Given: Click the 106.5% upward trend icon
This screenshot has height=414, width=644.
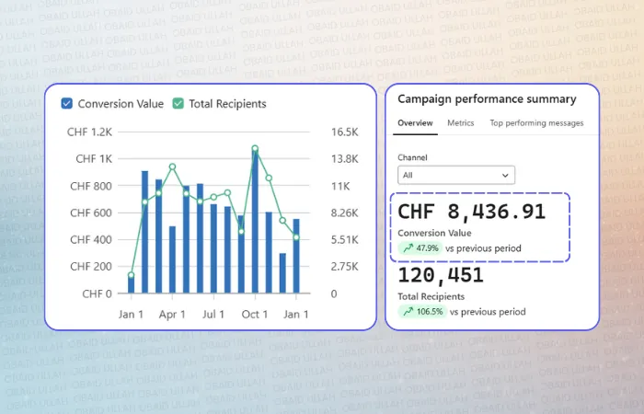Looking at the screenshot, I should [x=408, y=312].
